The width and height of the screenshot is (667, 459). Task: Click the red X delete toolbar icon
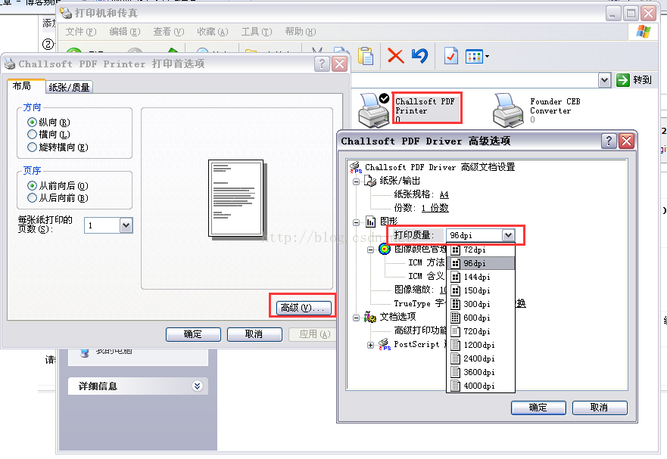(396, 56)
